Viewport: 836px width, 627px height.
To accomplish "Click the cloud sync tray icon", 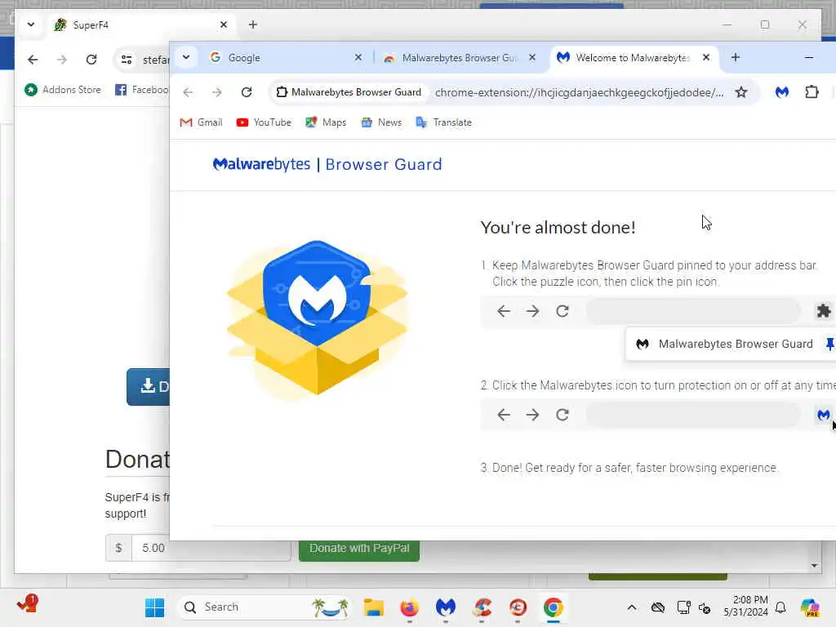I will click(658, 607).
